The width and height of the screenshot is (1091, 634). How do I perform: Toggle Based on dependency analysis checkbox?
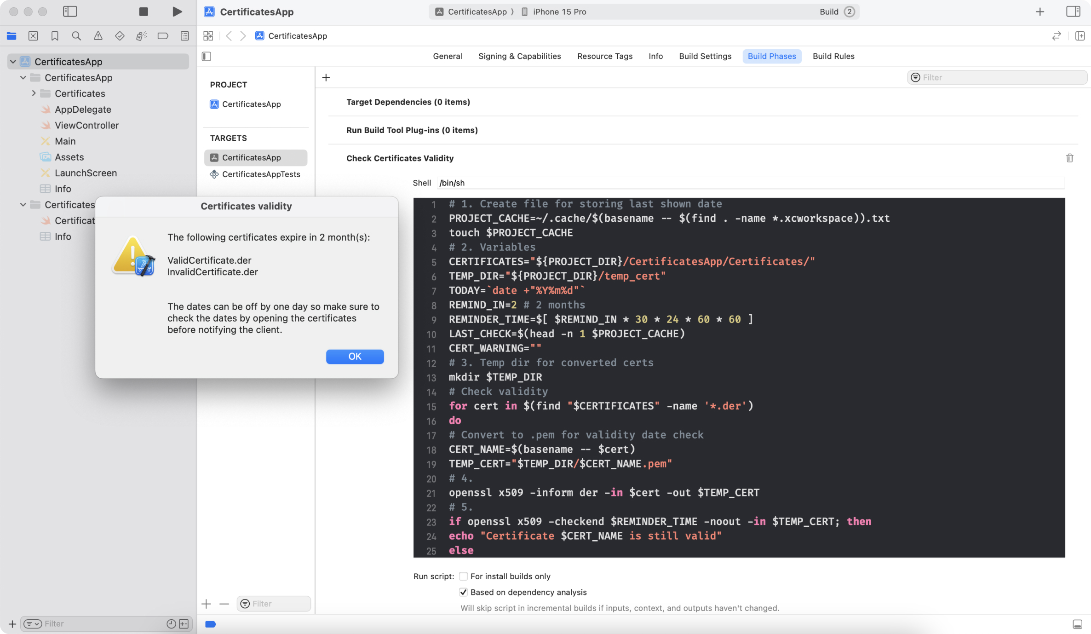pyautogui.click(x=463, y=593)
